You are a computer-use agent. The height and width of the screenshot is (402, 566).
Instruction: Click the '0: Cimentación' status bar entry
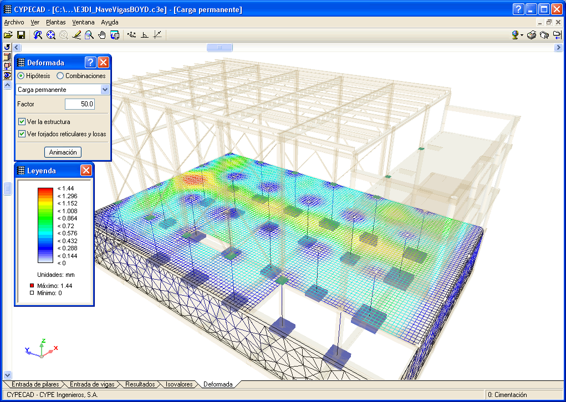pyautogui.click(x=507, y=395)
